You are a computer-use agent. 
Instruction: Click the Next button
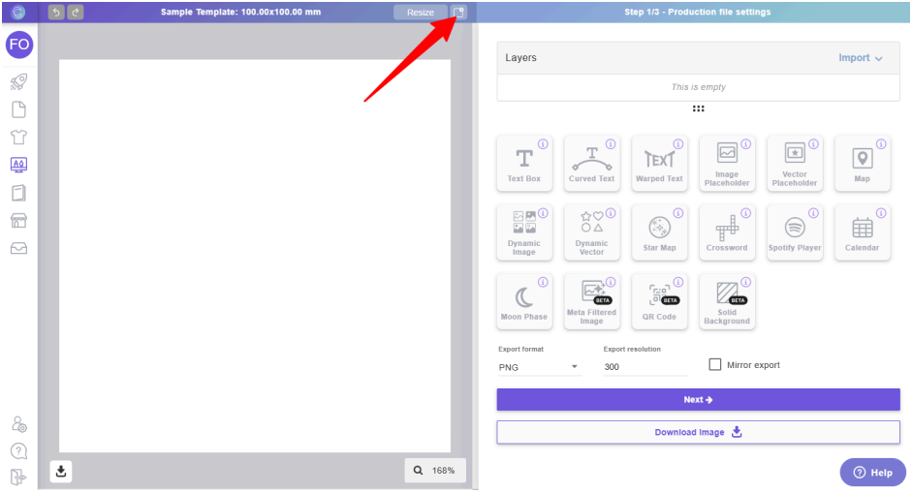coord(698,400)
